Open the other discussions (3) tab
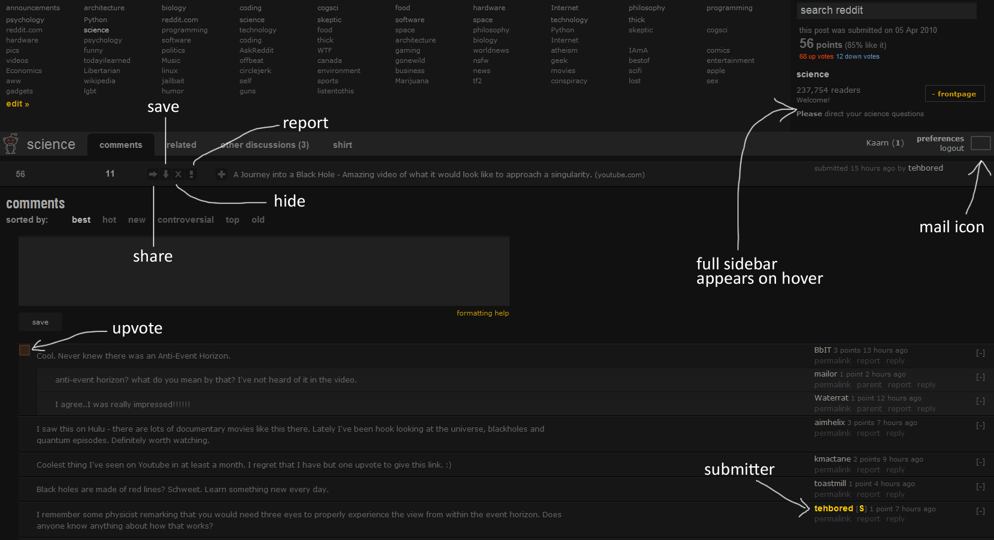994x540 pixels. click(265, 144)
